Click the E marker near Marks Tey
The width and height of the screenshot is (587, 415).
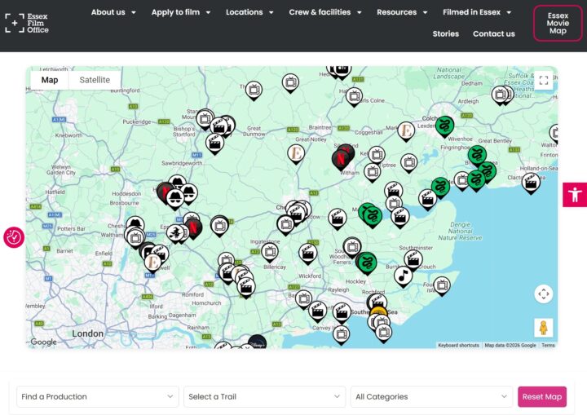pyautogui.click(x=406, y=131)
